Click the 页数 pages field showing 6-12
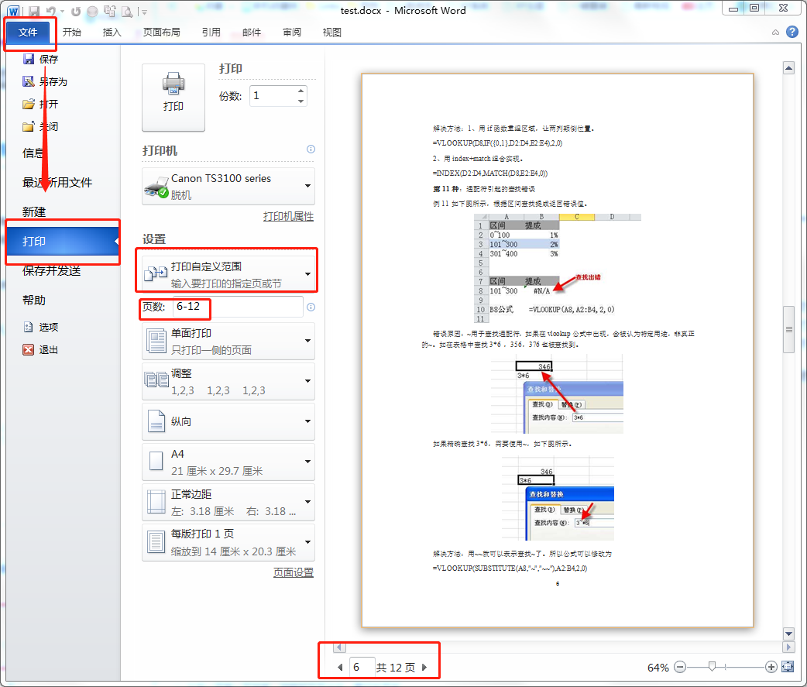807x687 pixels. [238, 307]
